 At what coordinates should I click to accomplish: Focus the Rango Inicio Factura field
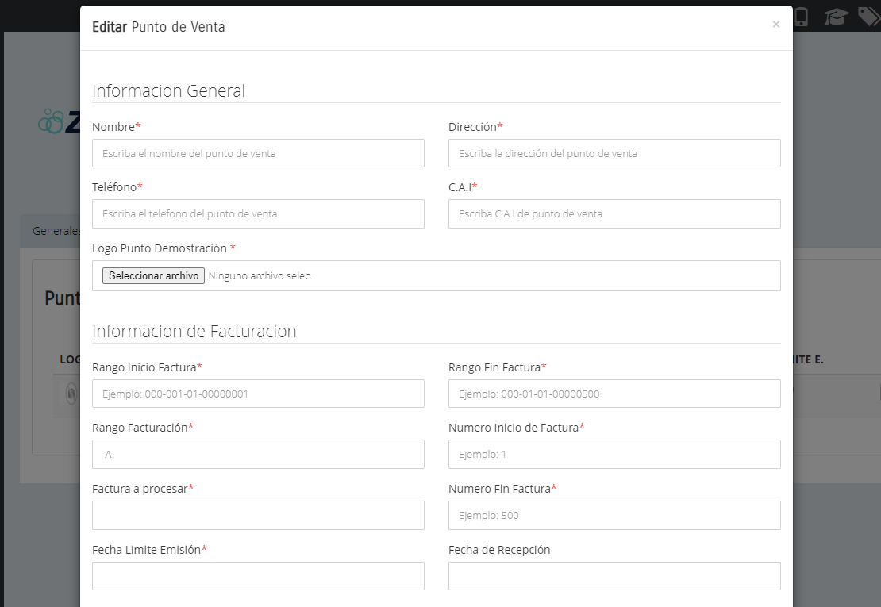coord(258,394)
